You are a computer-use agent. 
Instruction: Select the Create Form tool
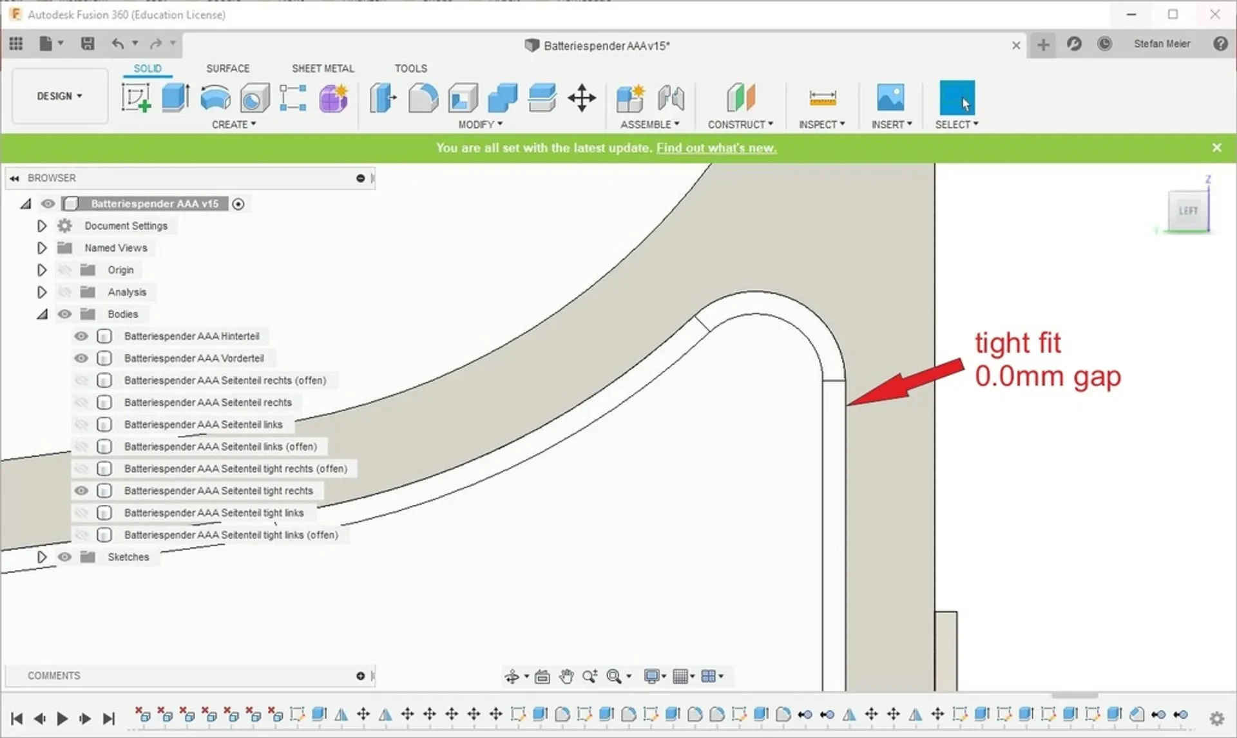[333, 98]
